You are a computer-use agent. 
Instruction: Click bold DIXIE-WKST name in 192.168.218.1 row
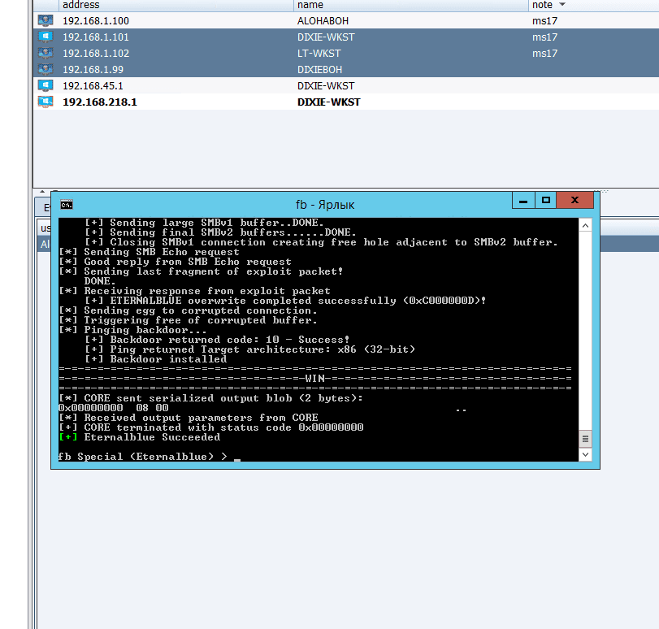coord(328,102)
